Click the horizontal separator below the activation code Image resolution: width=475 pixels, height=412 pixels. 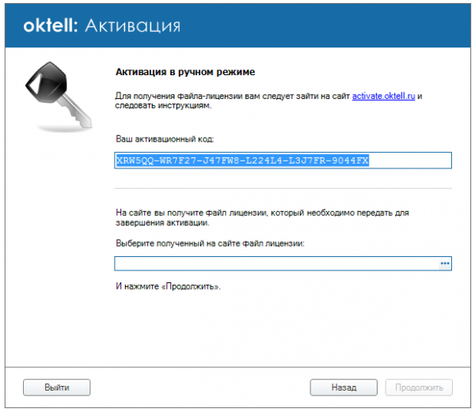[x=283, y=189]
